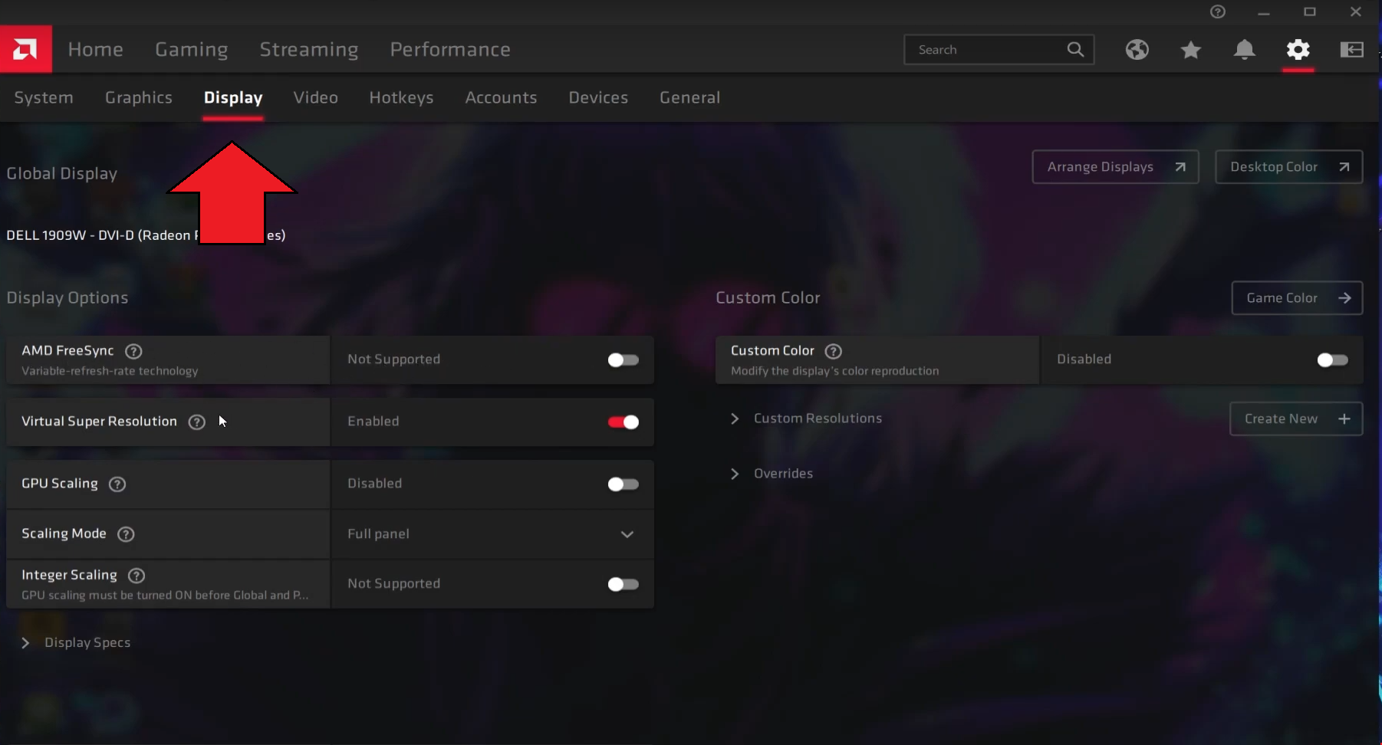Open favorites star icon
1382x745 pixels.
click(1190, 50)
